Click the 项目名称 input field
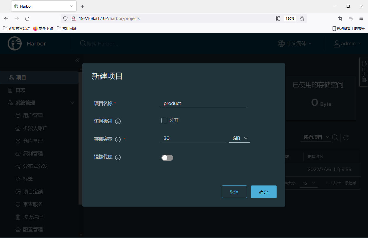This screenshot has height=238, width=368. 204,103
